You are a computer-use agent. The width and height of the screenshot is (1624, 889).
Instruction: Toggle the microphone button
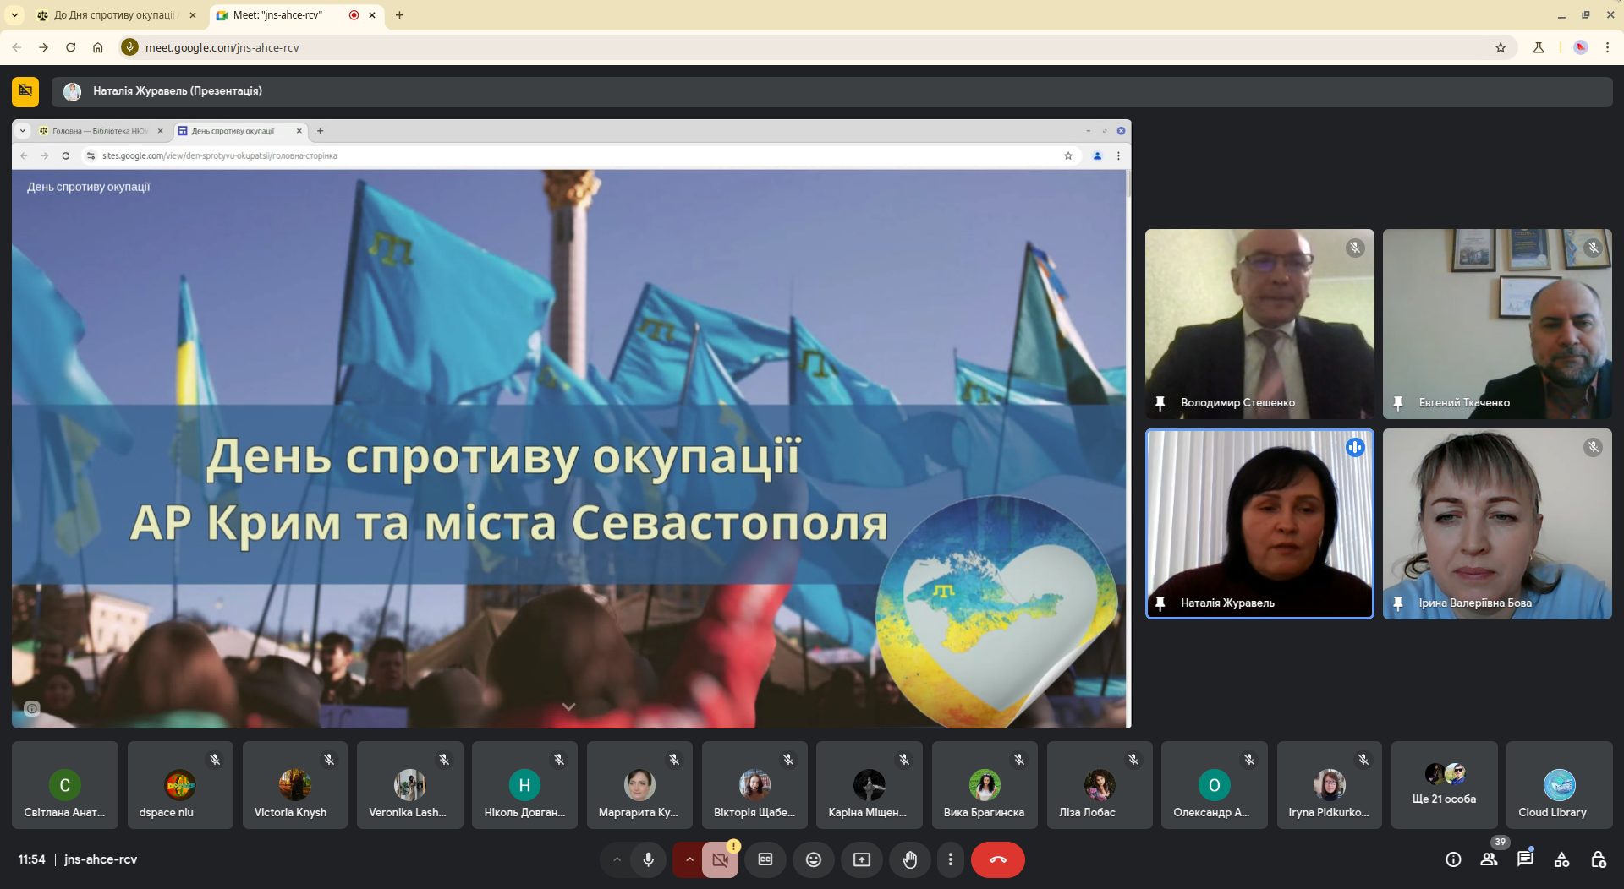tap(648, 859)
